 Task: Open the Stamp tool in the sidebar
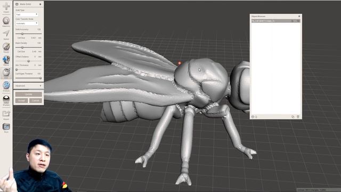pyautogui.click(x=6, y=60)
